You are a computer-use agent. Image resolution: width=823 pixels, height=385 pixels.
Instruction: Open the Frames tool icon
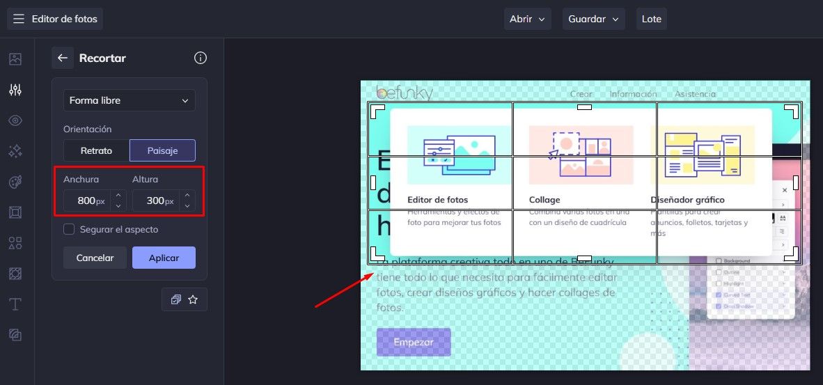click(x=15, y=212)
